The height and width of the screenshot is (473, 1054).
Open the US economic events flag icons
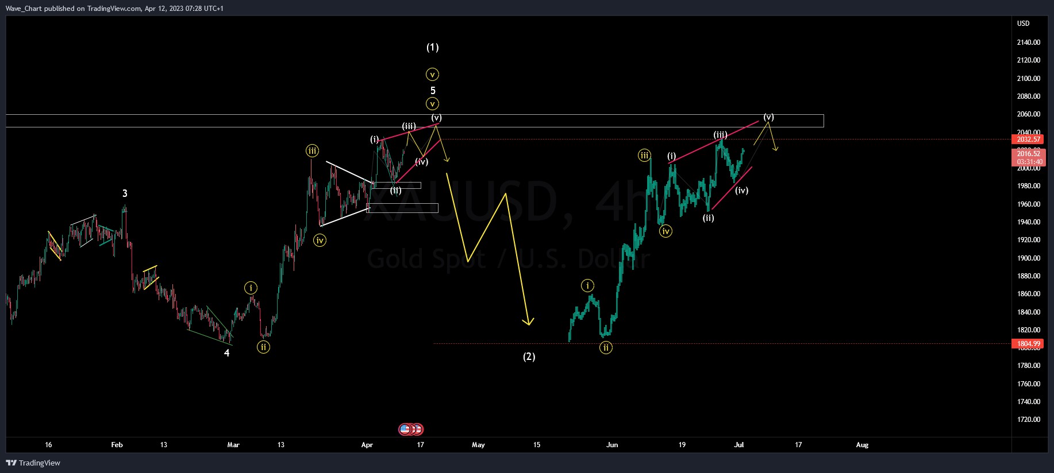(x=411, y=429)
